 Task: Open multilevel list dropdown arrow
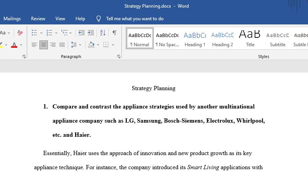[70, 33]
